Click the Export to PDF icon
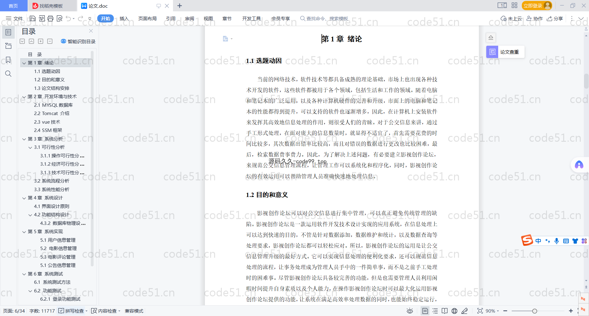Viewport: 589px width, 316px height. tap(42, 18)
